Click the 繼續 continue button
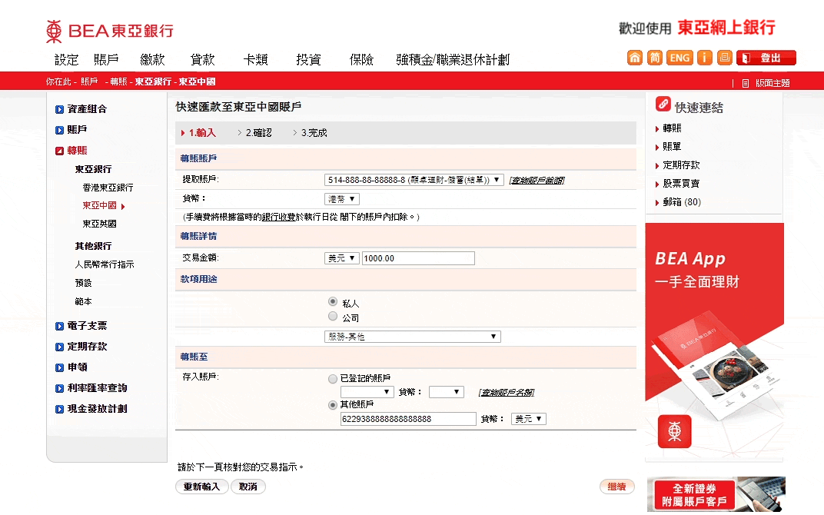 click(x=617, y=487)
